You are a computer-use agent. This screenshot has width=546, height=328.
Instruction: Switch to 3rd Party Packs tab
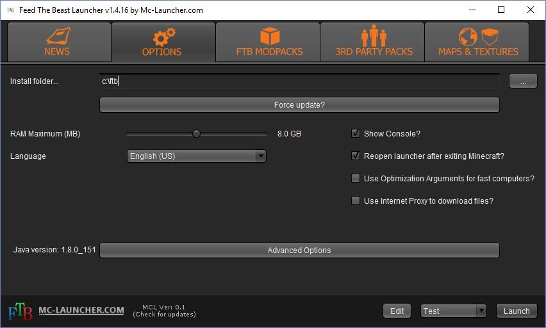[372, 42]
